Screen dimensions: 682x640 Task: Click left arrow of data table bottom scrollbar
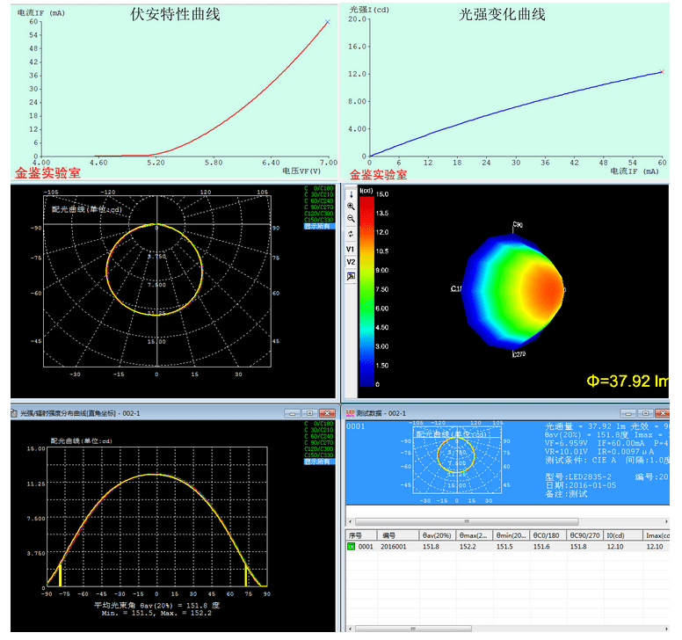coord(351,629)
